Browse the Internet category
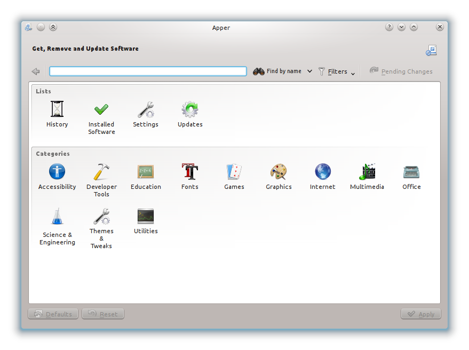 323,177
